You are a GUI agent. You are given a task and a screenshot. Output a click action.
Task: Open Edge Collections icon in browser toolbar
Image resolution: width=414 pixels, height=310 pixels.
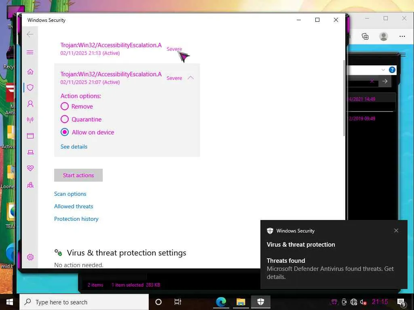365,36
